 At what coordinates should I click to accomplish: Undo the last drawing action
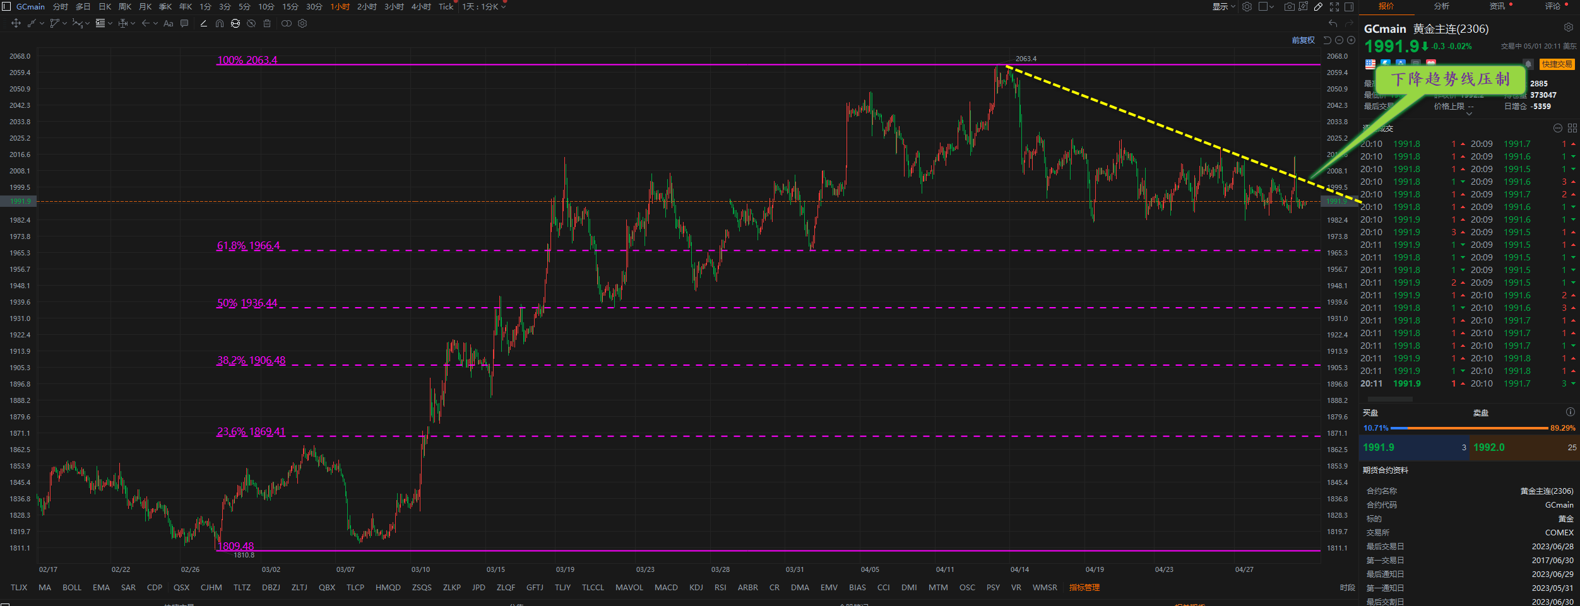coord(1333,23)
